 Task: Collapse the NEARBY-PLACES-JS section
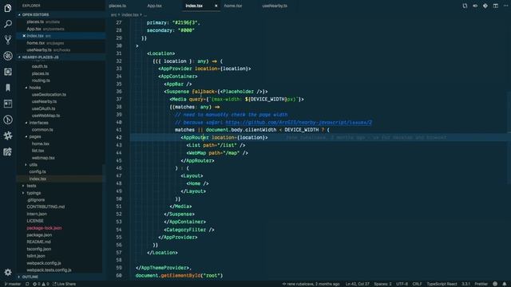click(40, 57)
